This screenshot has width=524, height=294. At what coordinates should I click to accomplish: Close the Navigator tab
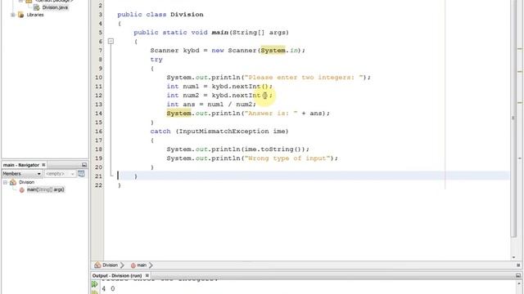[x=43, y=165]
